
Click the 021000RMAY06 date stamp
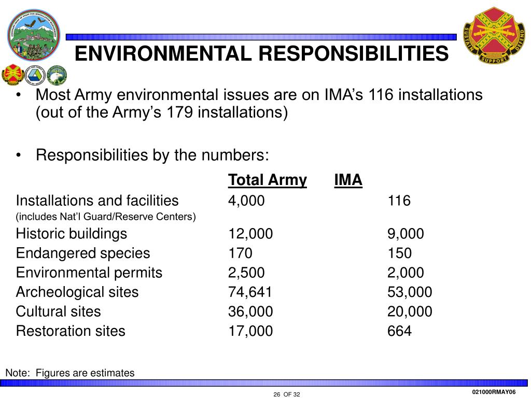(x=494, y=392)
